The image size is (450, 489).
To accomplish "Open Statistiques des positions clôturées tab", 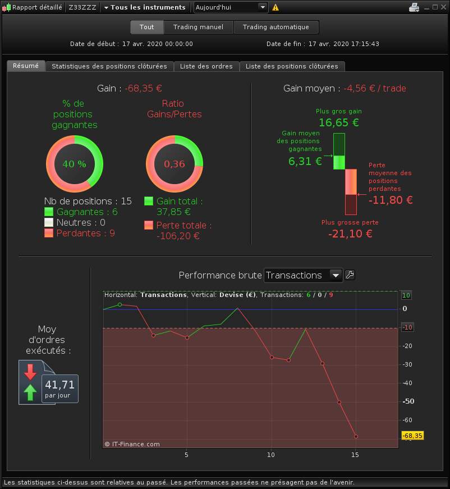I will (x=109, y=66).
